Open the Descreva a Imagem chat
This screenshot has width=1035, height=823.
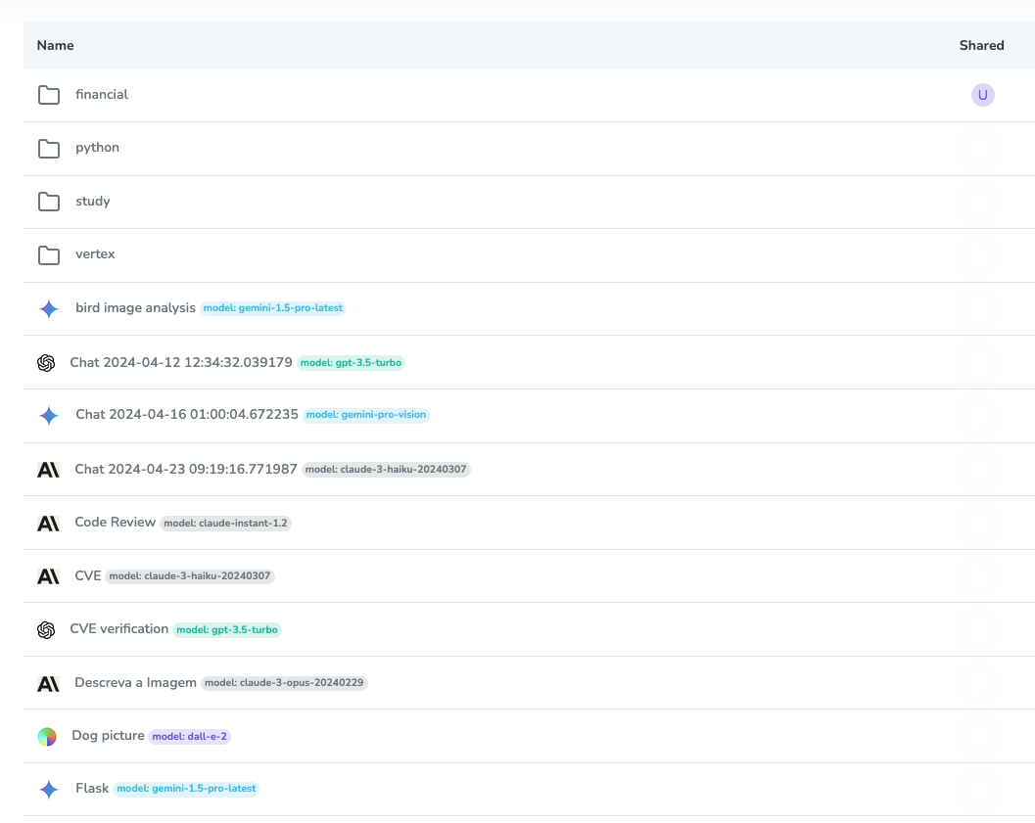(x=134, y=682)
